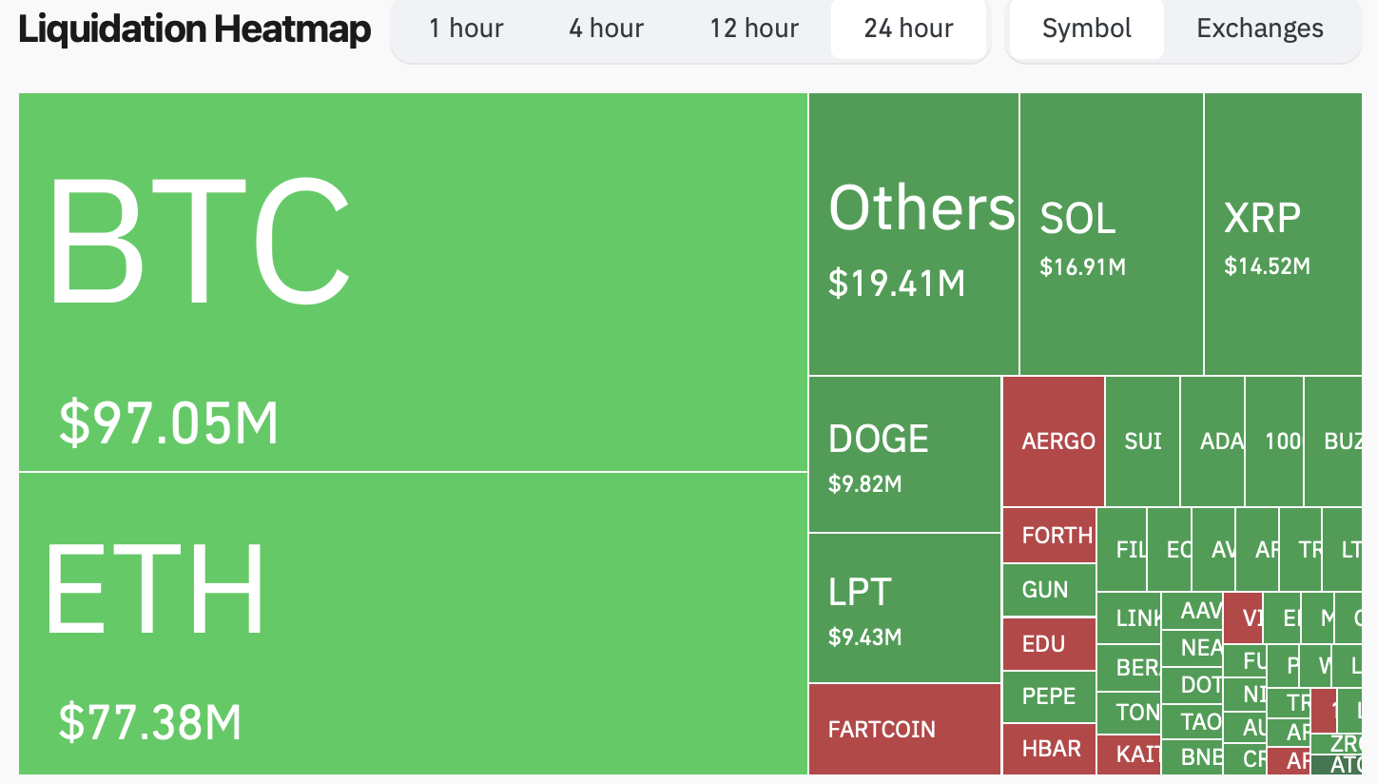Select the LPT $9.43M tile

tap(904, 608)
